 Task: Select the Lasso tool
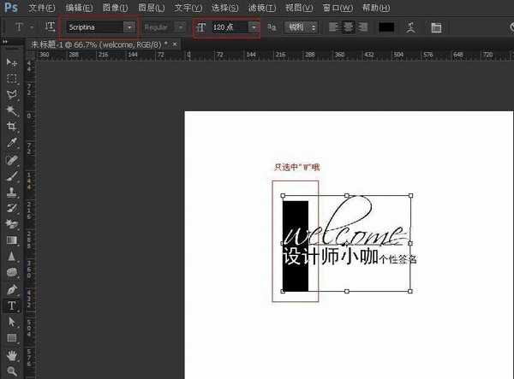[12, 93]
